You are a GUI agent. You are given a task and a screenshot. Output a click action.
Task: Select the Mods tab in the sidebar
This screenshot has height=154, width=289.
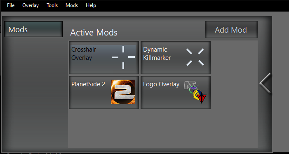[x=33, y=29]
